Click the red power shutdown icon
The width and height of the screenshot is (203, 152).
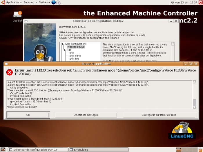(201, 2)
